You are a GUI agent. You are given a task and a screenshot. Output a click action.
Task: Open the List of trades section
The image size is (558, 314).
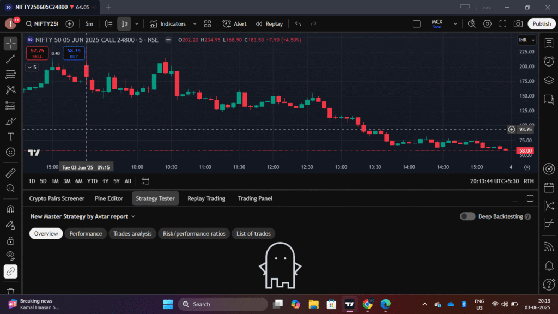pyautogui.click(x=254, y=233)
